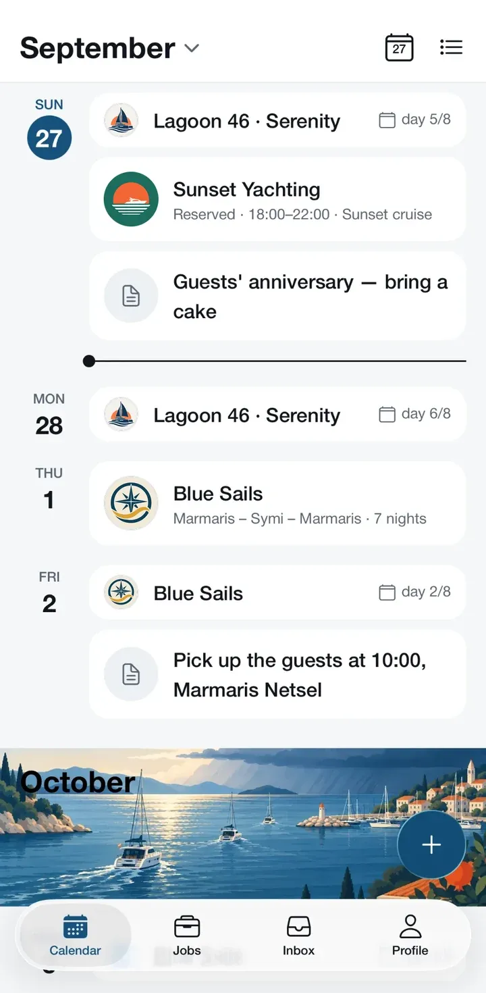486x993 pixels.
Task: Open Sunday's Lagoon 46 Serenity day 5/8 entry
Action: pos(277,120)
